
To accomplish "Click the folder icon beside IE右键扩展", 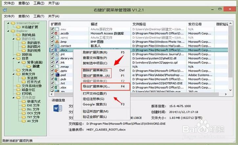I will (18, 27).
